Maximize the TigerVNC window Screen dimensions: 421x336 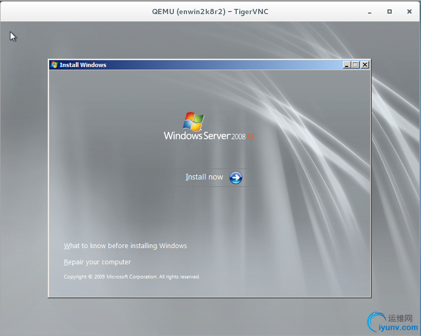390,12
